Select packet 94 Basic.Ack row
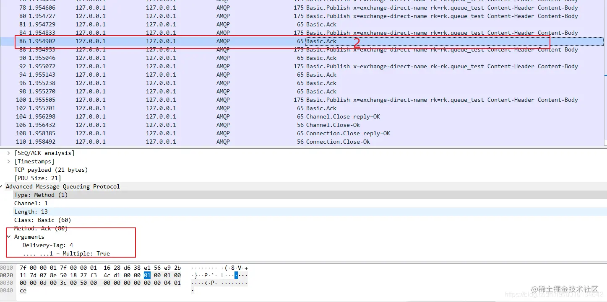This screenshot has width=607, height=302. (302, 75)
